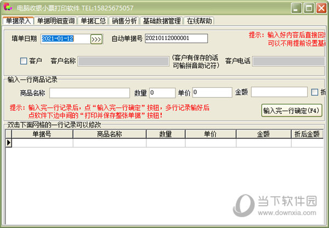Select the 折后金额 column header

click(307, 134)
